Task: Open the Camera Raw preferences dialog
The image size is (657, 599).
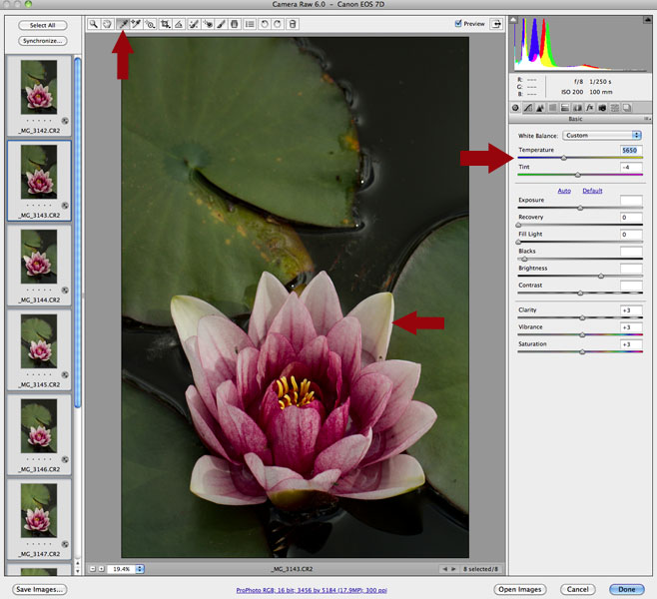Action: (250, 24)
